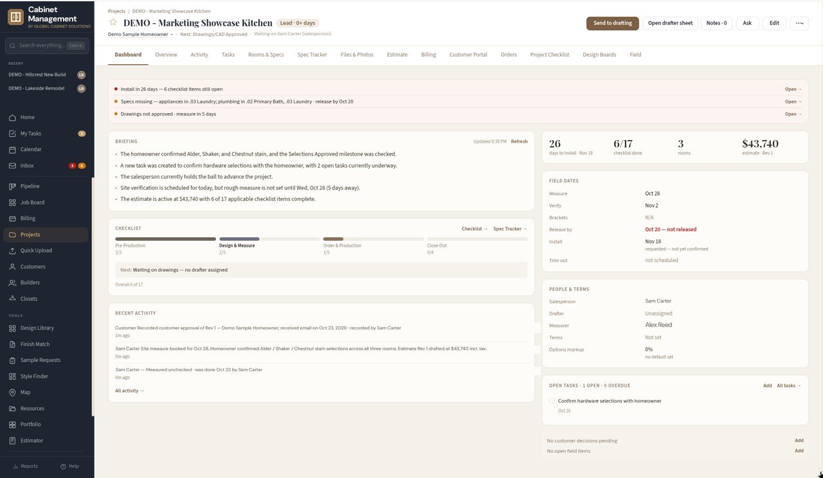Refresh the Briefing panel

[x=520, y=141]
